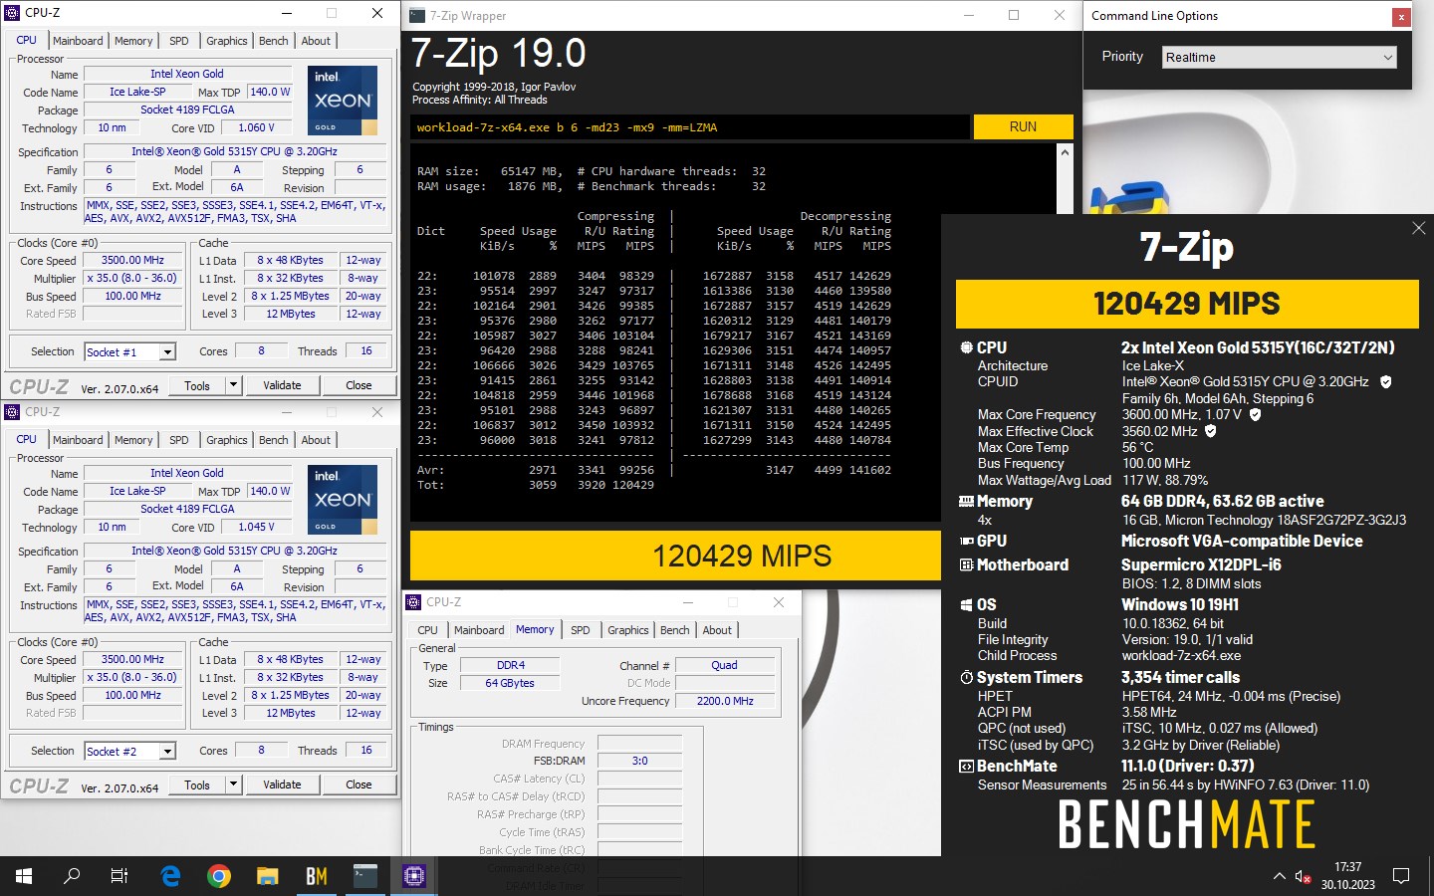Click Tools button in second CPU-Z window
Image resolution: width=1434 pixels, height=896 pixels.
click(197, 784)
